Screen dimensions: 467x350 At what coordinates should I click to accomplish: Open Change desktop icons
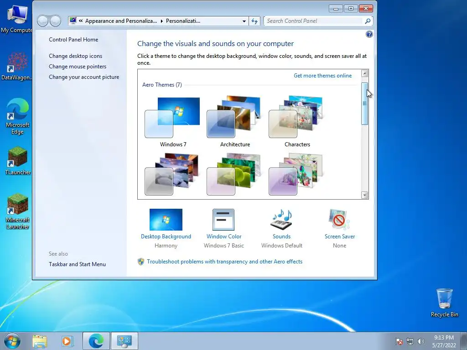pyautogui.click(x=75, y=56)
